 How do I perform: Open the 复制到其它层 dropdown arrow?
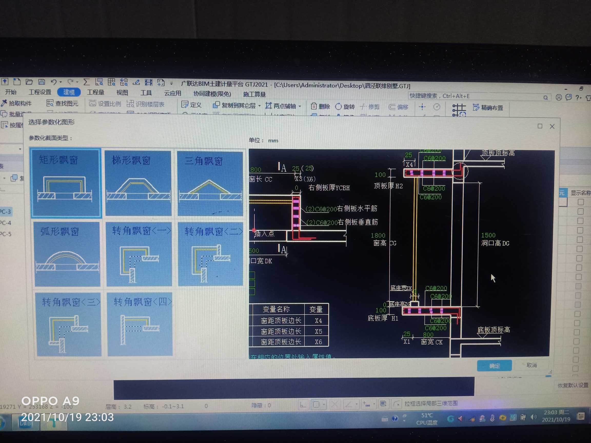pyautogui.click(x=259, y=106)
